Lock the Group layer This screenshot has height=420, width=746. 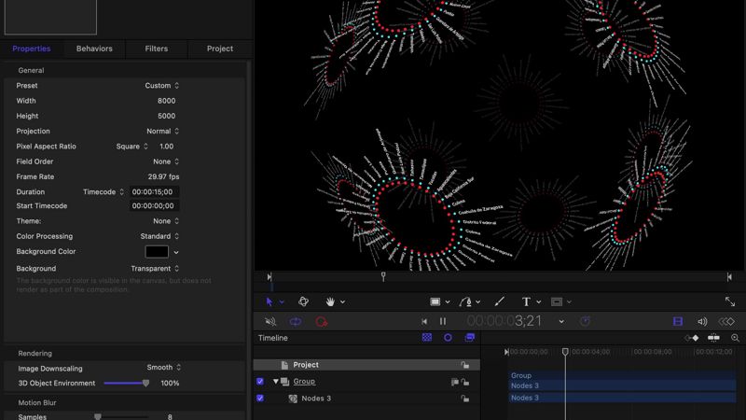coord(464,382)
